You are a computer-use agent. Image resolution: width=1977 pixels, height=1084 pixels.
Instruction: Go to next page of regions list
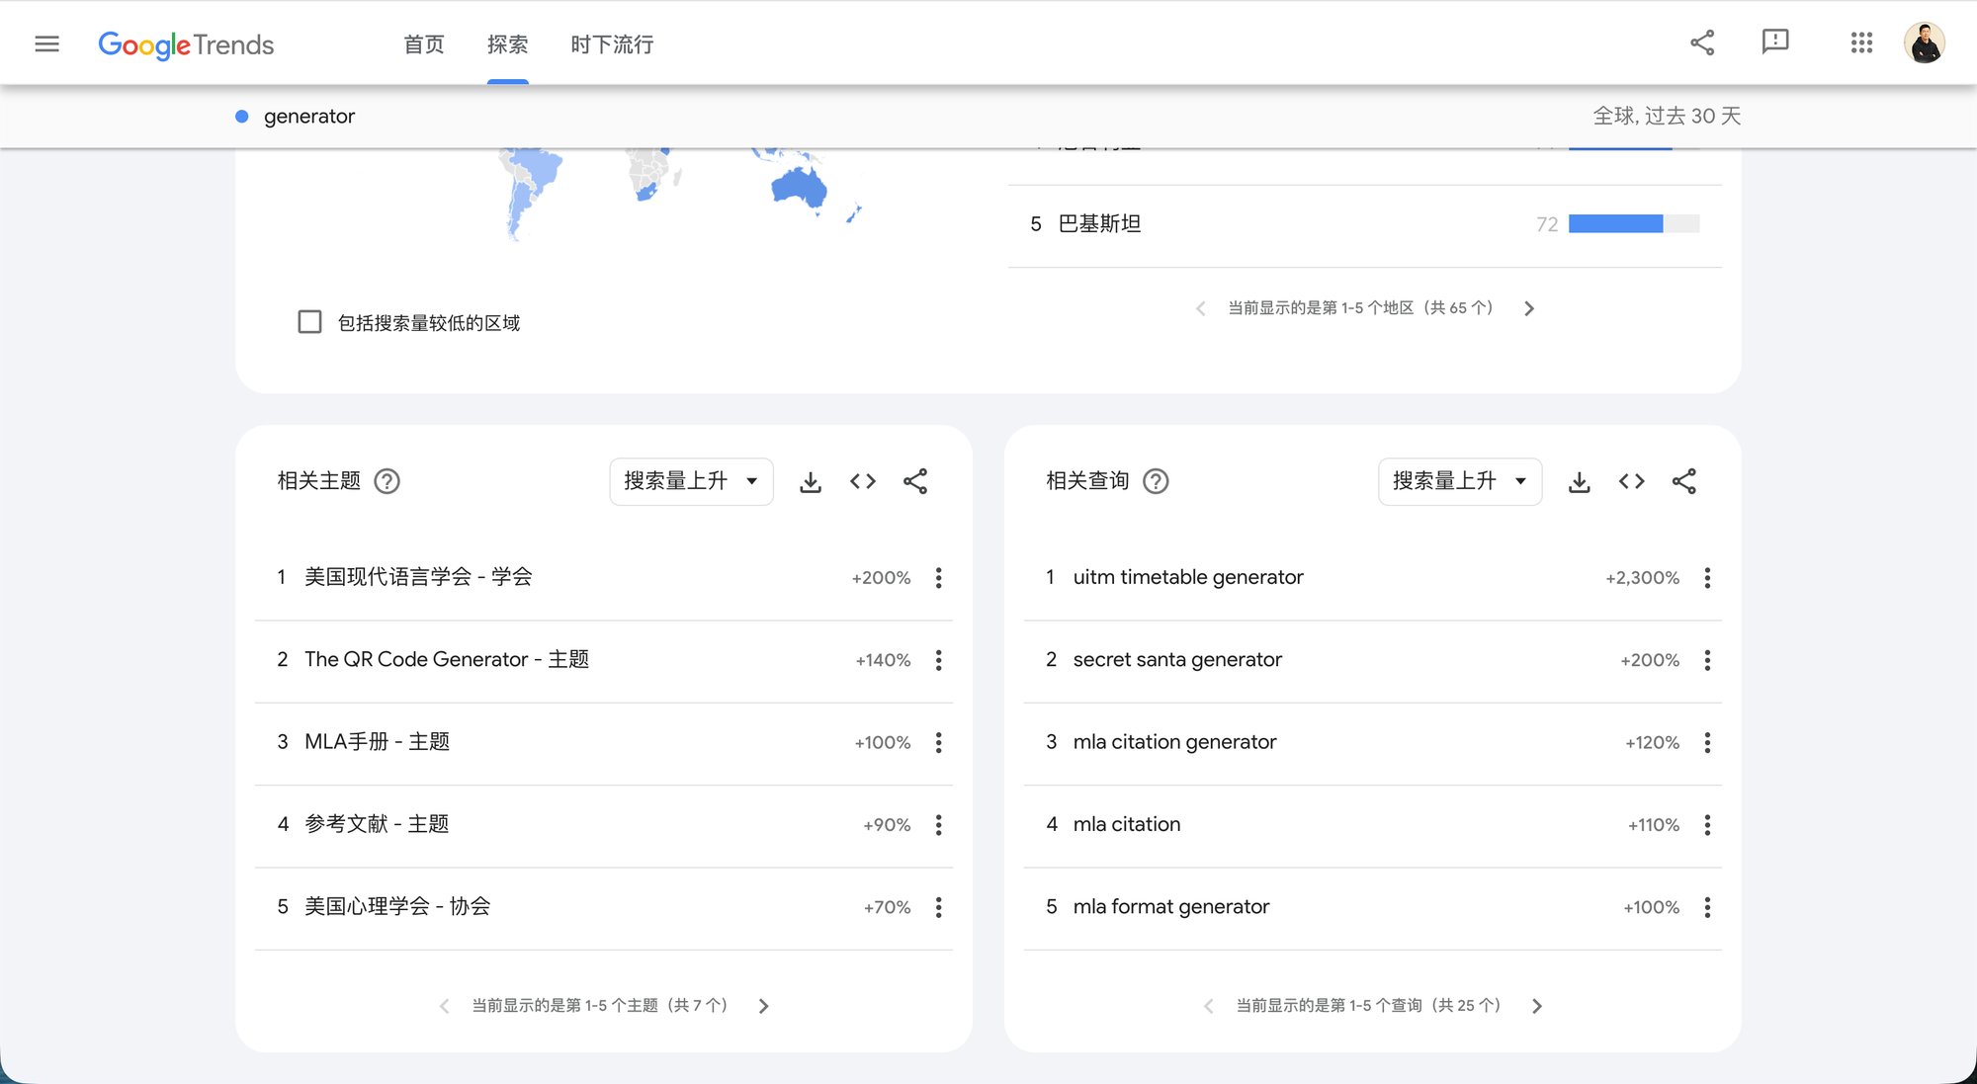coord(1529,308)
